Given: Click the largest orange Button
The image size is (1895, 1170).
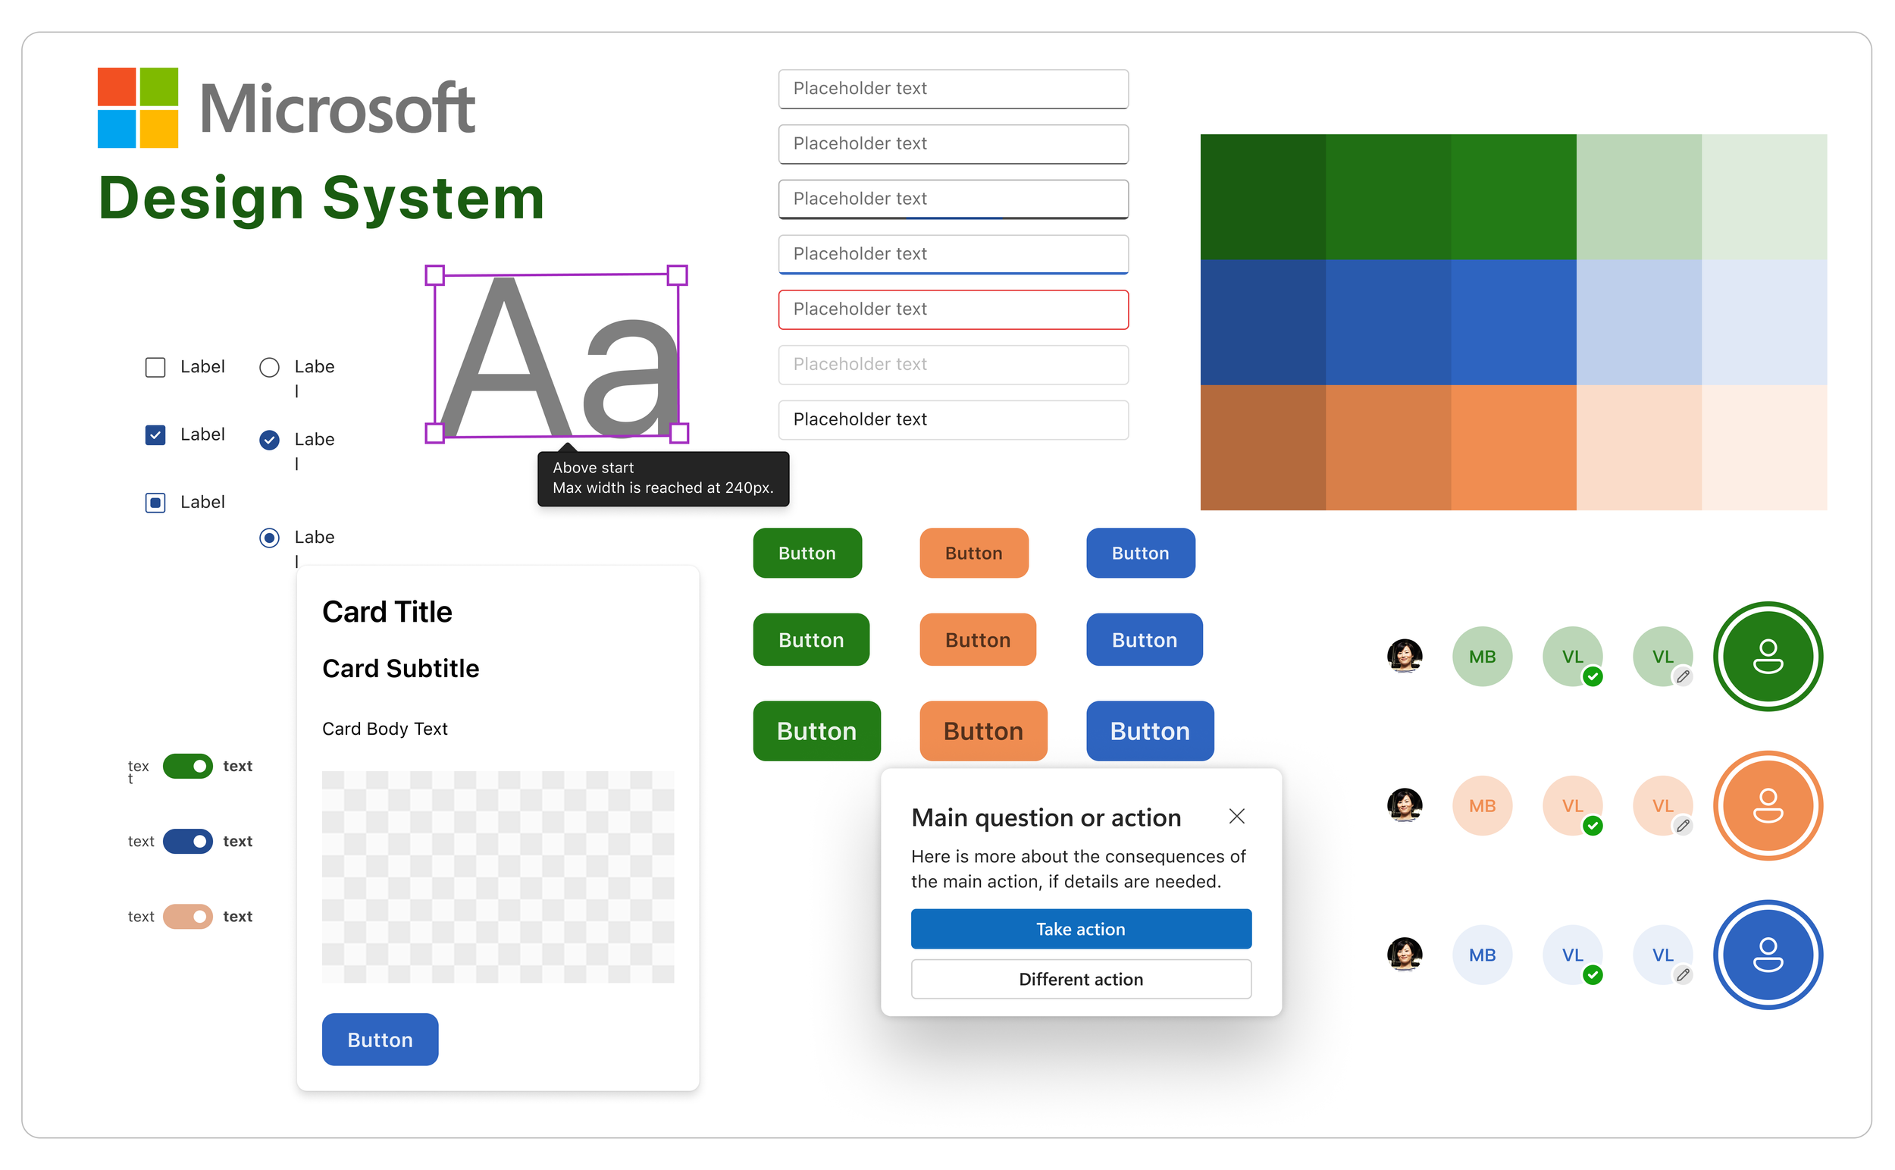Looking at the screenshot, I should coord(982,730).
